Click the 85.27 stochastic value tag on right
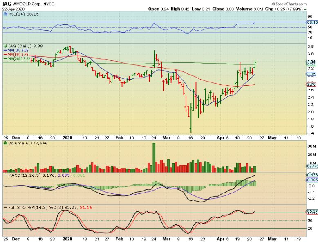 (x=312, y=211)
